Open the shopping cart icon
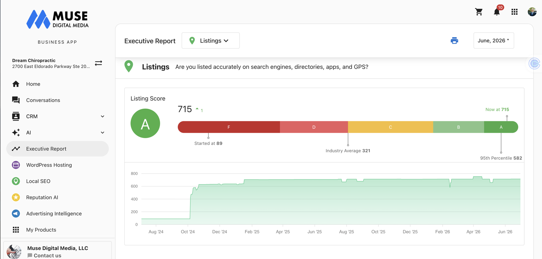 click(479, 12)
